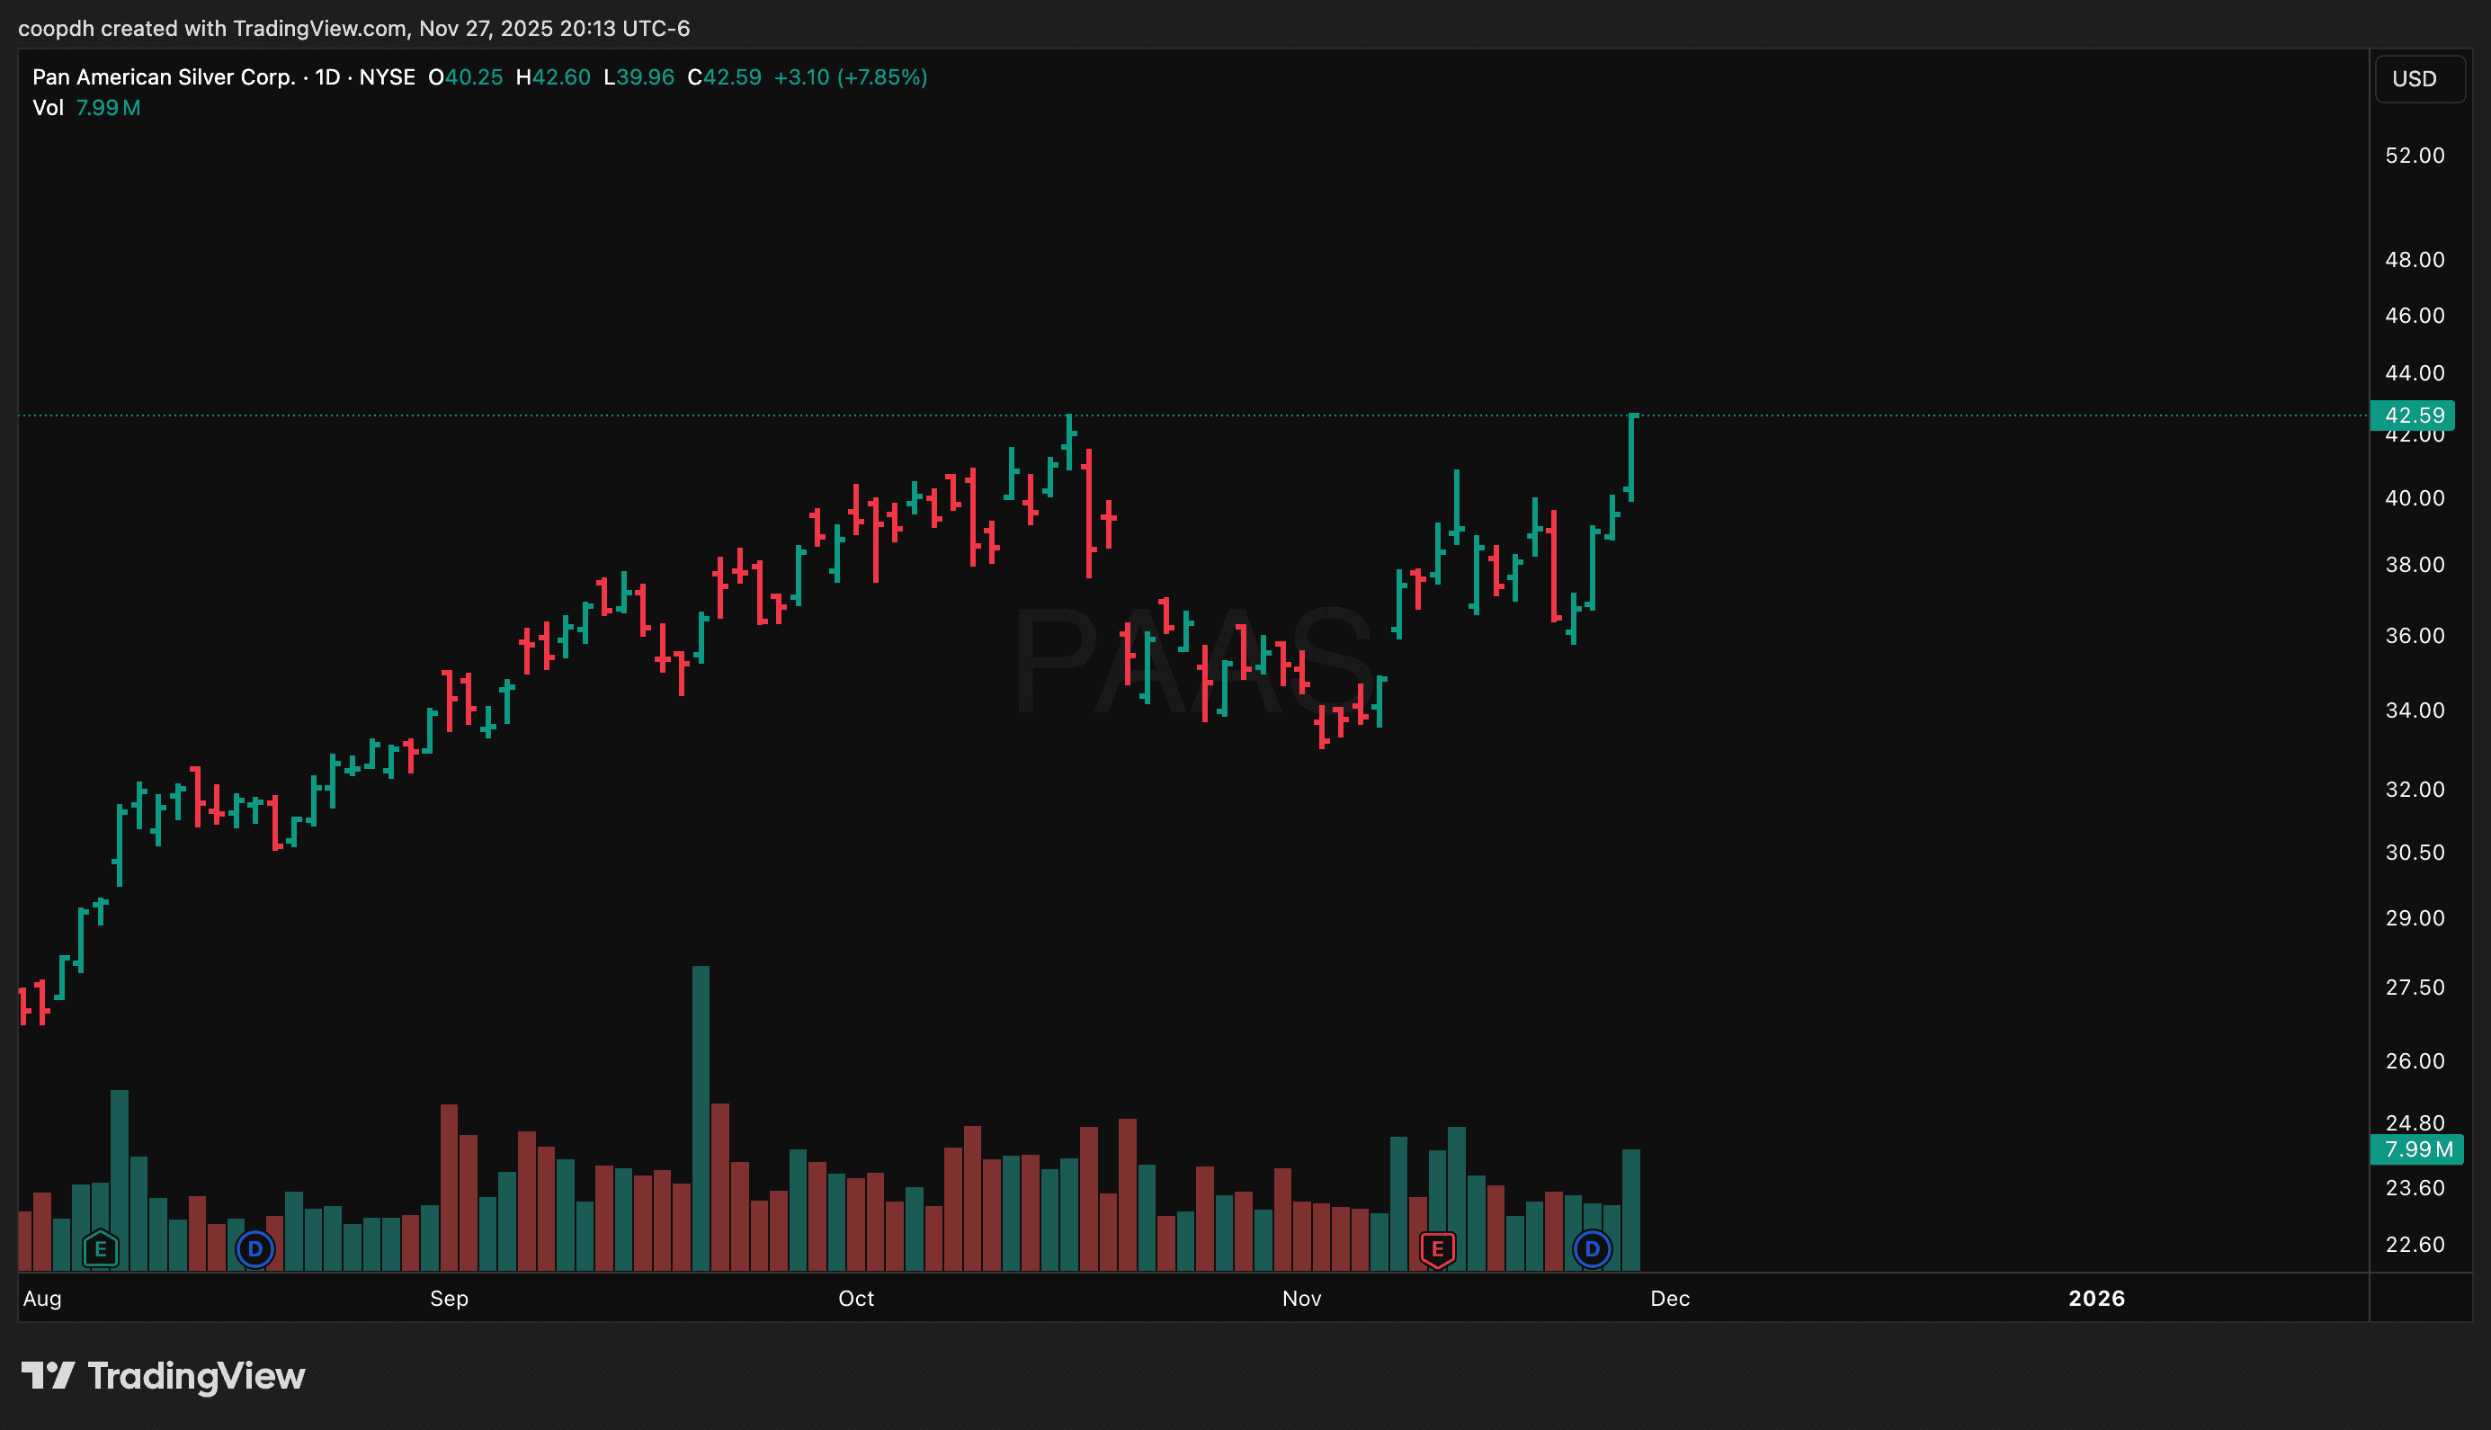The height and width of the screenshot is (1430, 2491).
Task: Select the Sep label on time axis
Action: tap(449, 1299)
